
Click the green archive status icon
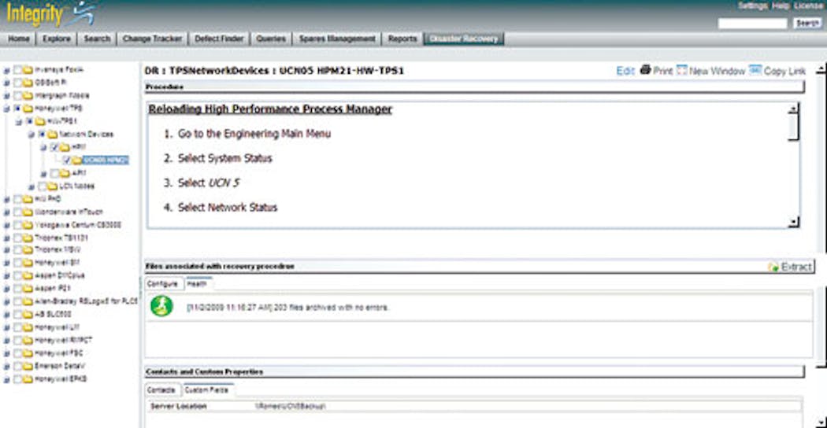point(161,306)
